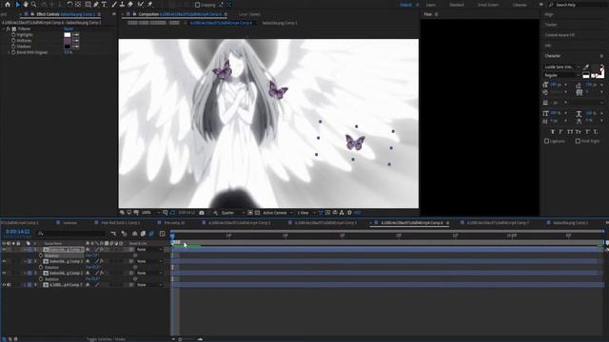Select the Clone Stamp tool
The height and width of the screenshot is (342, 609).
[x=122, y=4]
